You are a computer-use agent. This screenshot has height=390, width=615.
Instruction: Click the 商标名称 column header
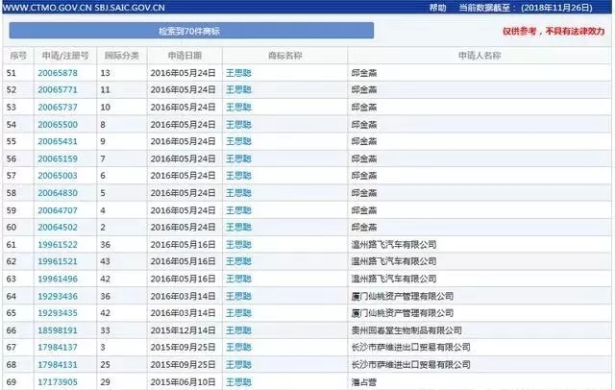(283, 55)
